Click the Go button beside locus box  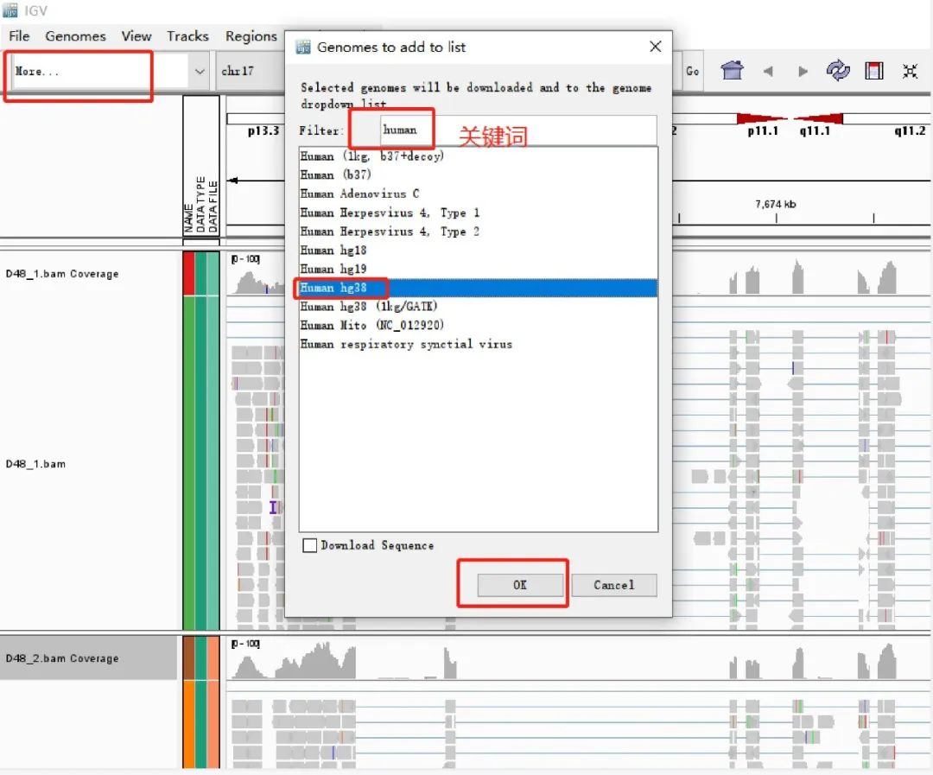(692, 72)
